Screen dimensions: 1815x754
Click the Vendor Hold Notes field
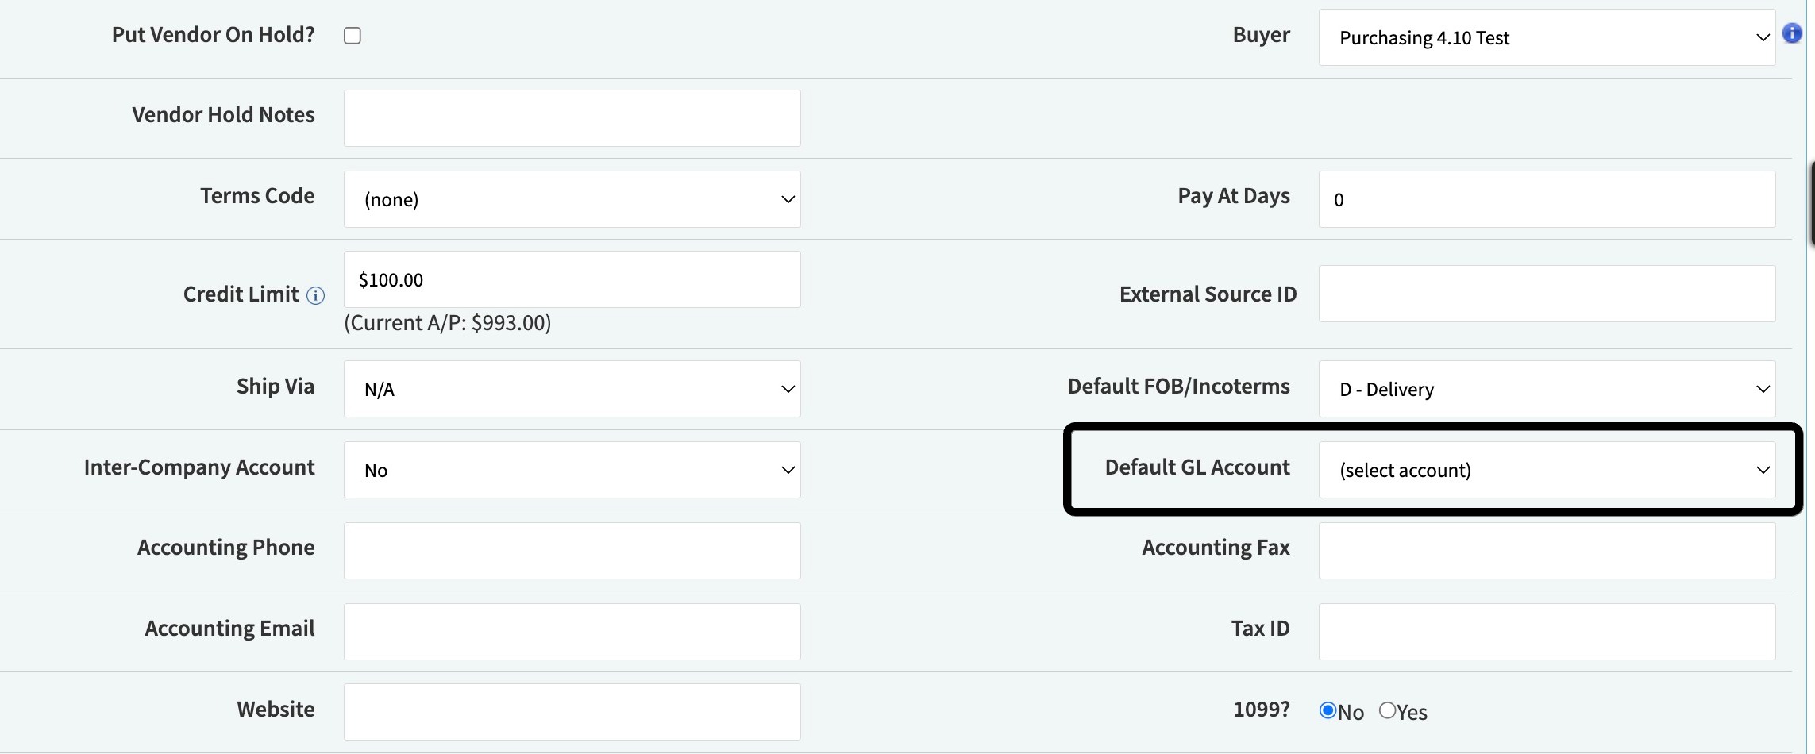coord(572,118)
